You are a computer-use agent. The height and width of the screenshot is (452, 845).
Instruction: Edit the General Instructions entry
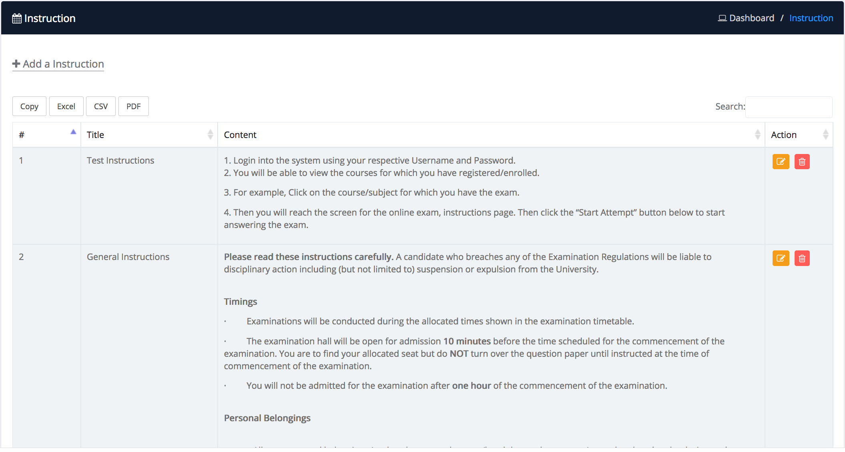pos(781,258)
